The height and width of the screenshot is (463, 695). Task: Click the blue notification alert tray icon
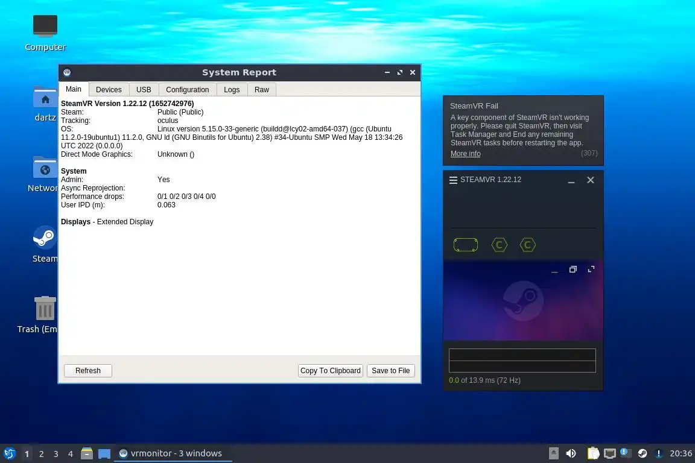tap(624, 453)
